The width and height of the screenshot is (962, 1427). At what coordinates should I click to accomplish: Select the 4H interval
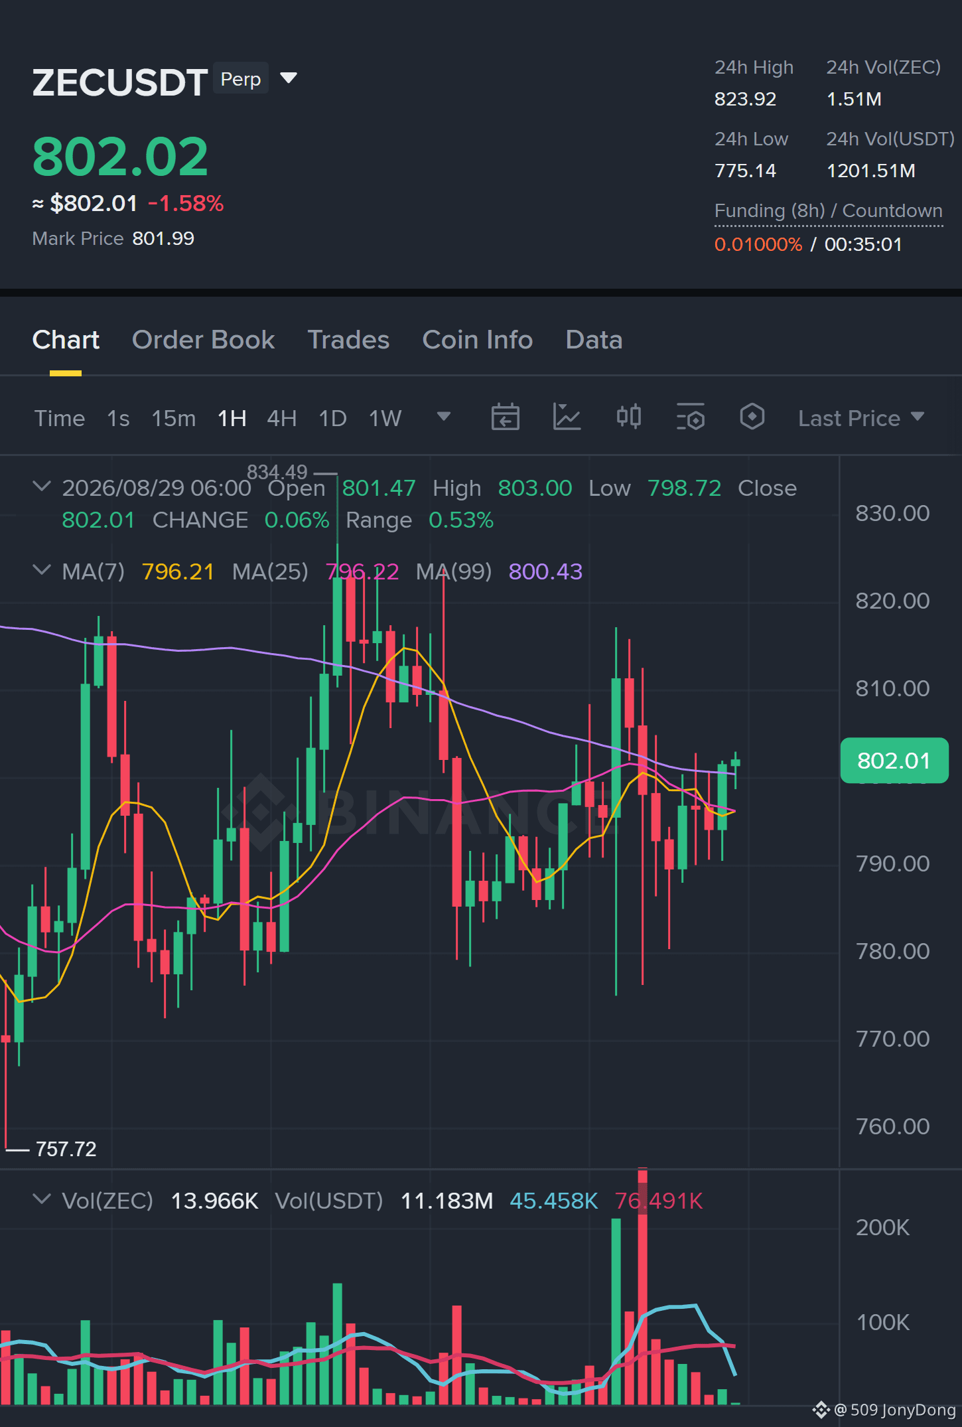click(x=282, y=418)
